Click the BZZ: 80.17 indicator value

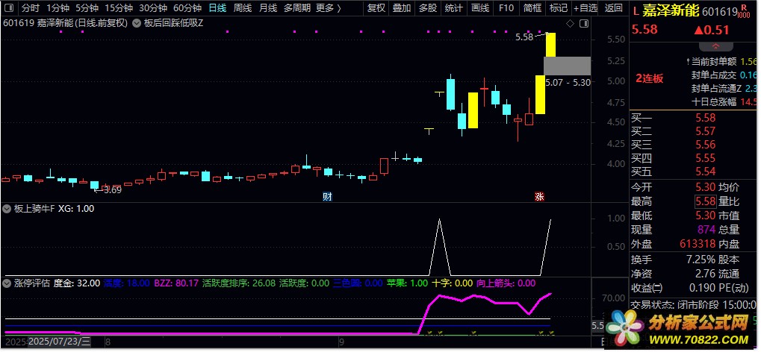177,283
